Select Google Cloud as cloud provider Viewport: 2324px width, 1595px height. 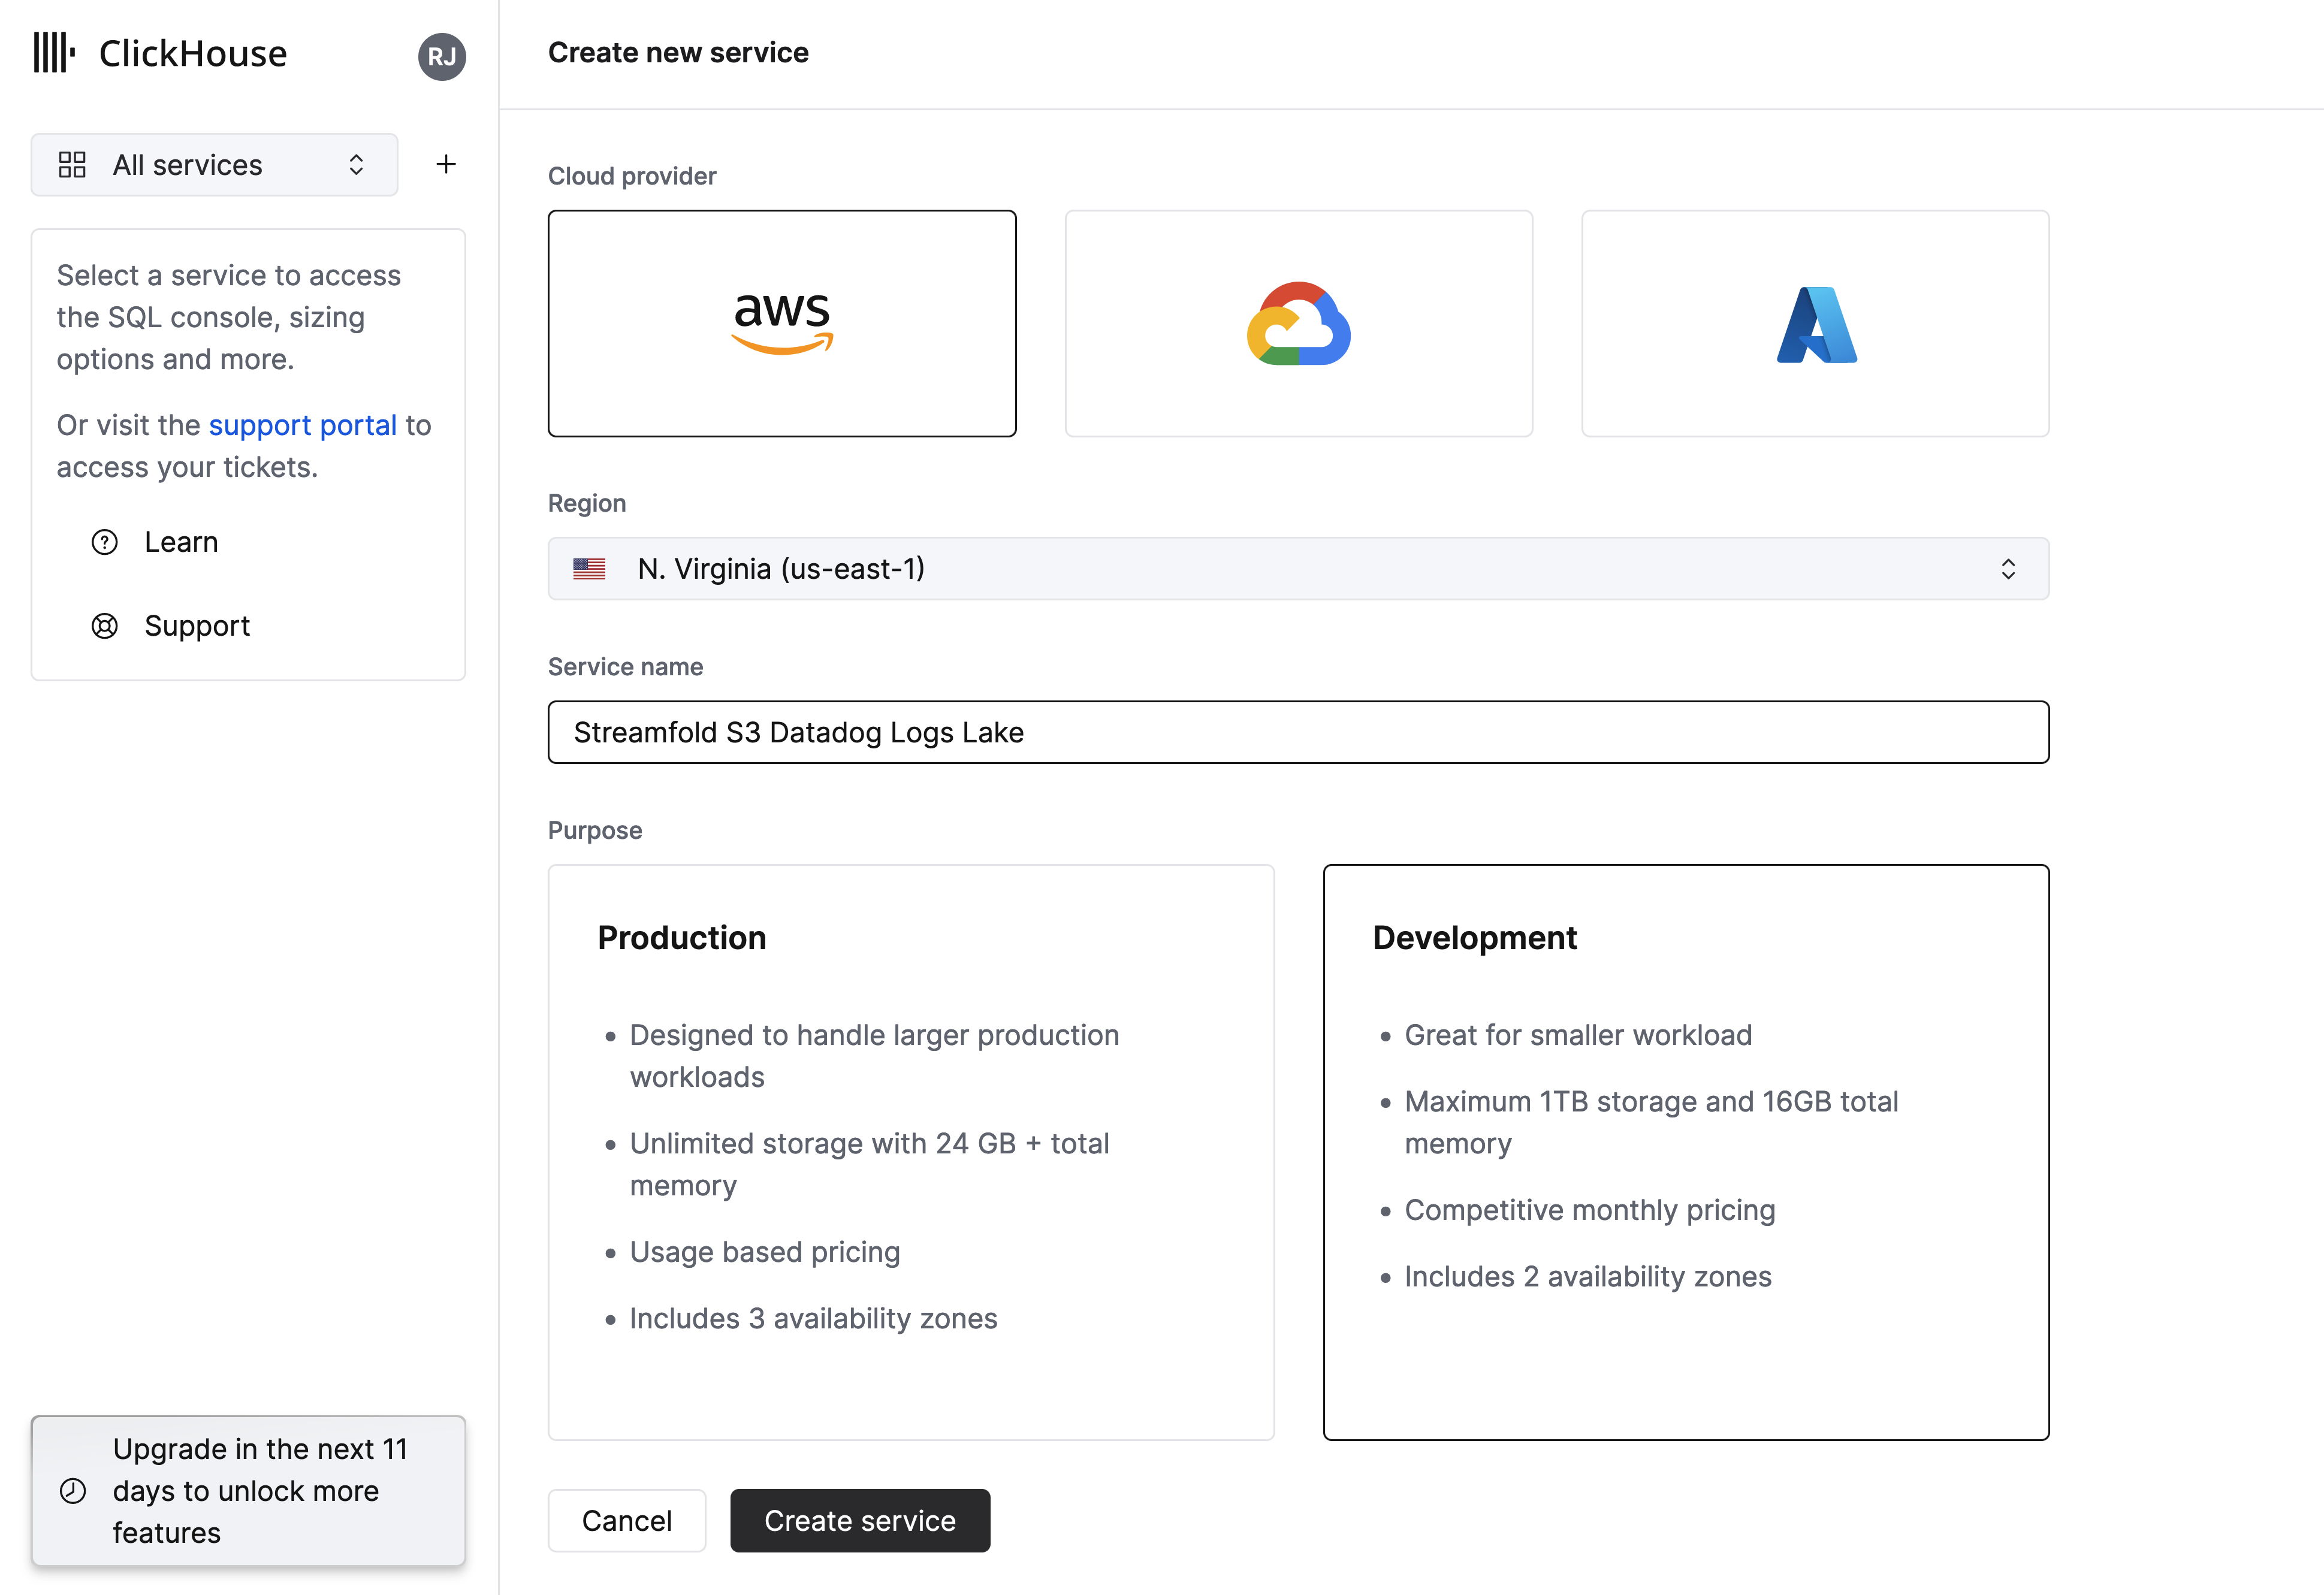(1298, 323)
